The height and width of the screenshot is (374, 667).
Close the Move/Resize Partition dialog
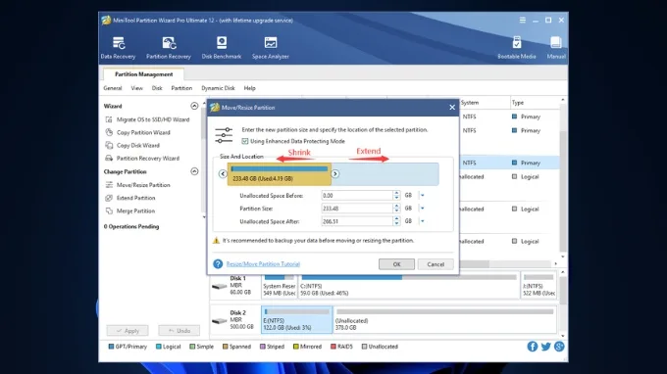tap(452, 108)
